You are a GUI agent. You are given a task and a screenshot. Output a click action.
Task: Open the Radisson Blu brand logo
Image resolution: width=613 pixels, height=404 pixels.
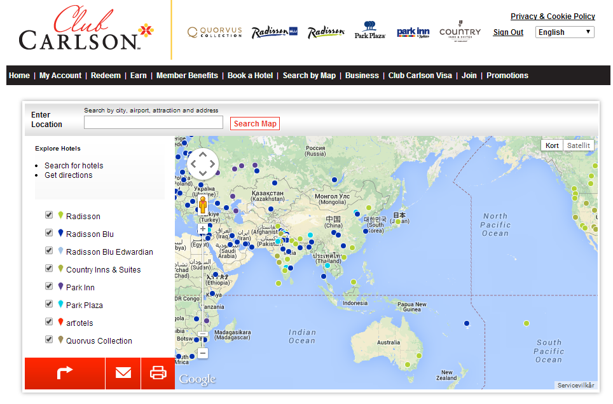tap(274, 32)
